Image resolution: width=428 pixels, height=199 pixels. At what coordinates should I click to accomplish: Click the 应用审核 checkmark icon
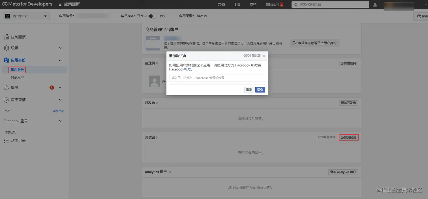[6, 99]
